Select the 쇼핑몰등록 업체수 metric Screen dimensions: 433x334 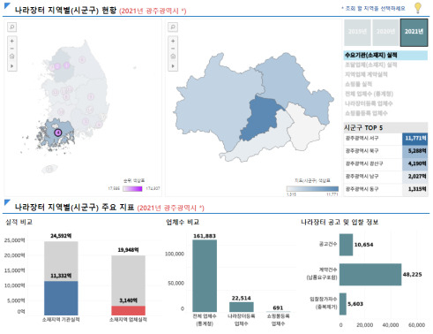(x=366, y=113)
